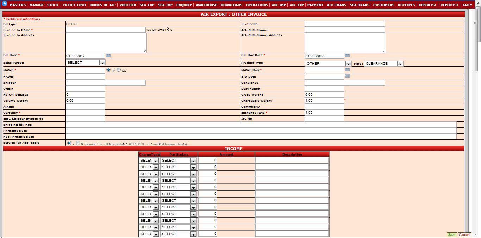Open the calendar picker for MAWB Date
Screen dimensions: 481x238
[348, 69]
